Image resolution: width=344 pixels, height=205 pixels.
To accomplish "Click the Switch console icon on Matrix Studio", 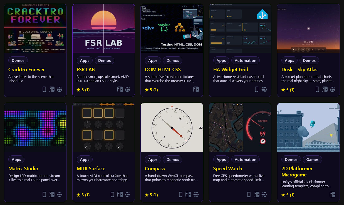I will click(x=52, y=194).
